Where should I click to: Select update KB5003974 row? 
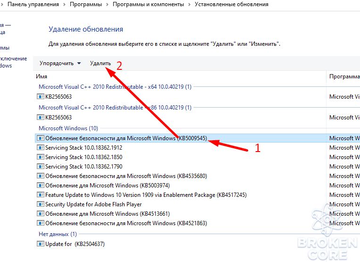click(108, 186)
